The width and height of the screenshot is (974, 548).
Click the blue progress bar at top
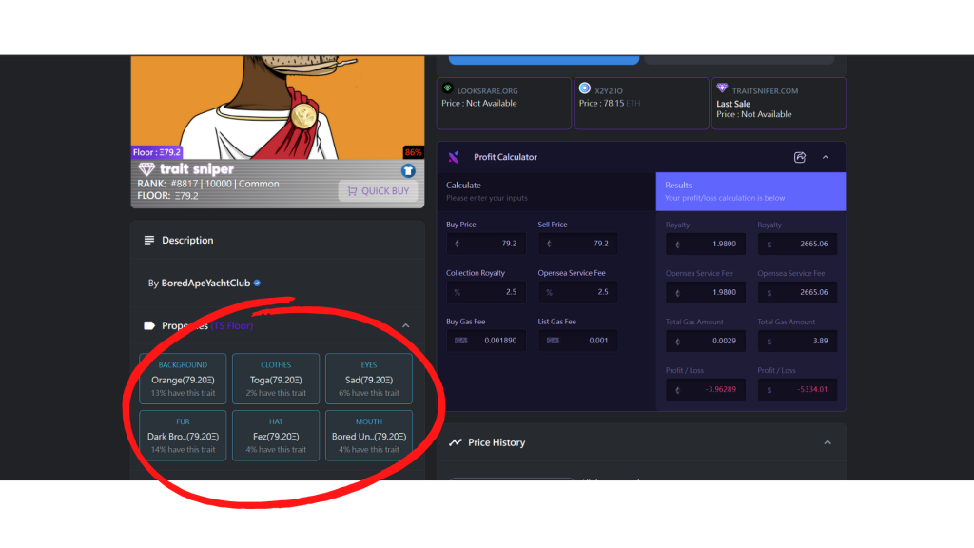[543, 60]
